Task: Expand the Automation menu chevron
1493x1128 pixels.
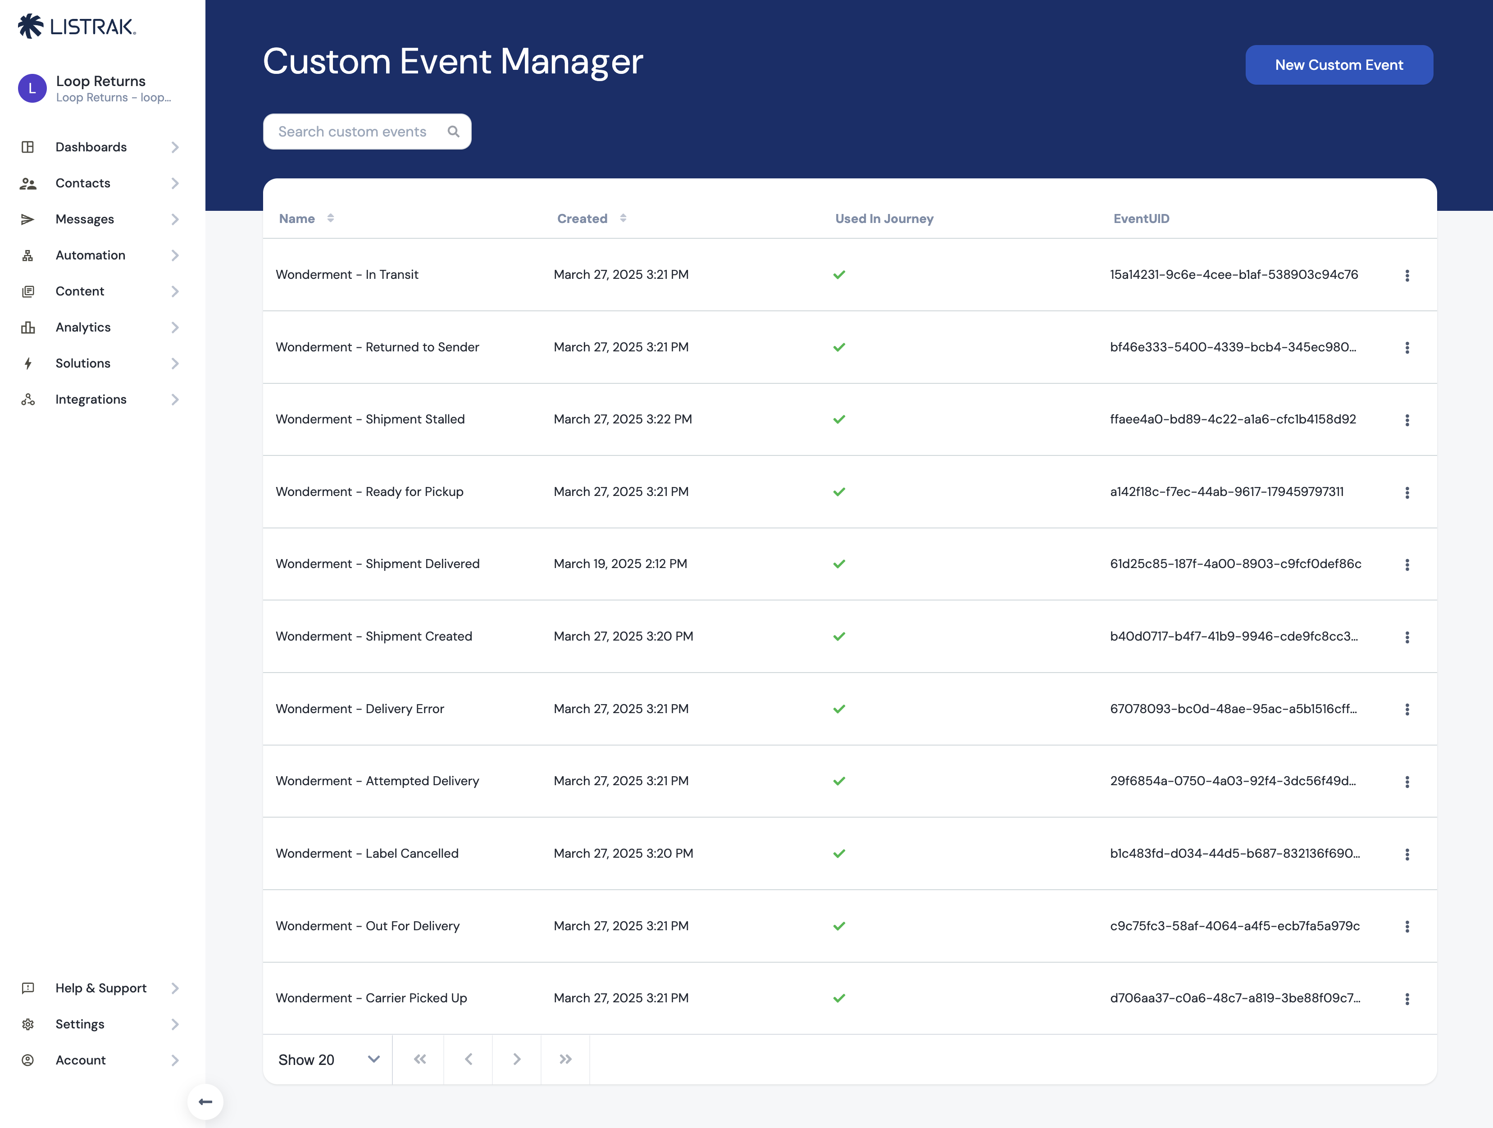Action: (x=175, y=255)
